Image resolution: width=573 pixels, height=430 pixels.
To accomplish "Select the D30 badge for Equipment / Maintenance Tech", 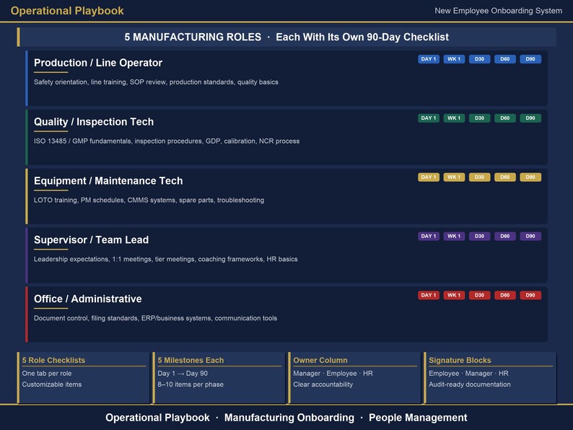I will tap(479, 177).
